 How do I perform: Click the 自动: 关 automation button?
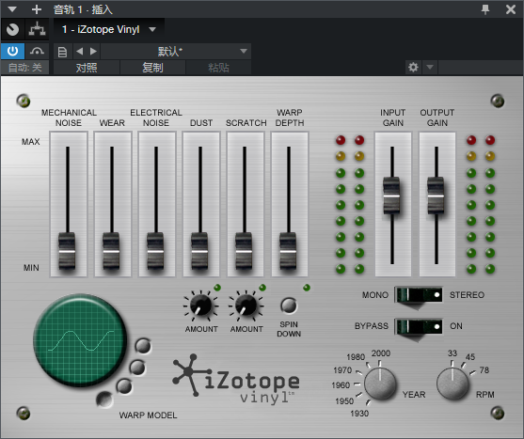click(24, 68)
